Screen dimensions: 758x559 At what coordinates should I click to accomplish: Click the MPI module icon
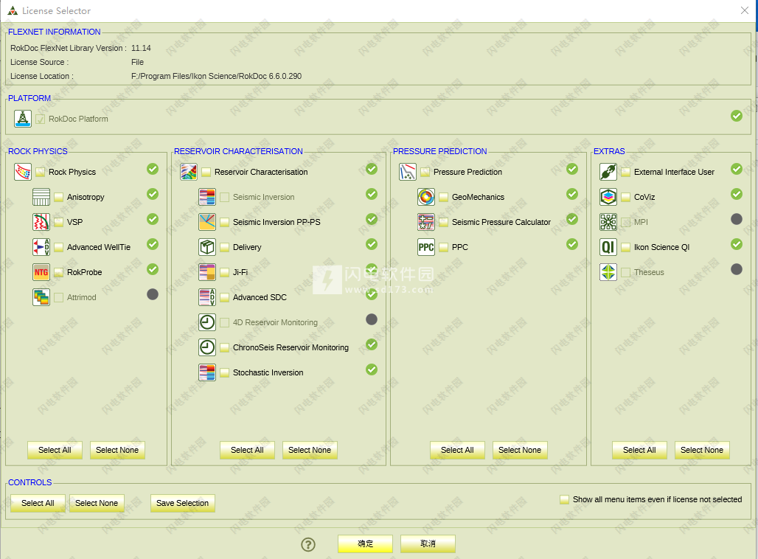[608, 222]
